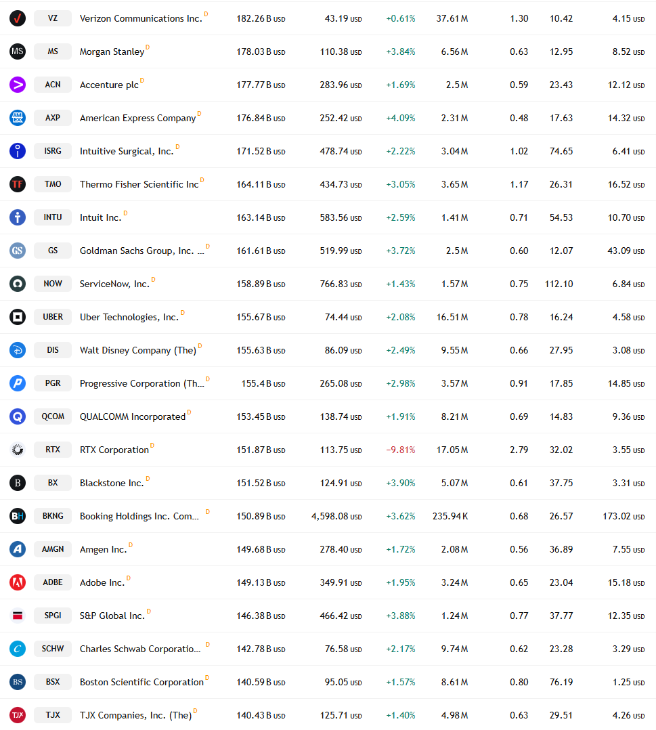Click the Thermo Fisher TF logo icon
This screenshot has height=730, width=656.
[18, 184]
